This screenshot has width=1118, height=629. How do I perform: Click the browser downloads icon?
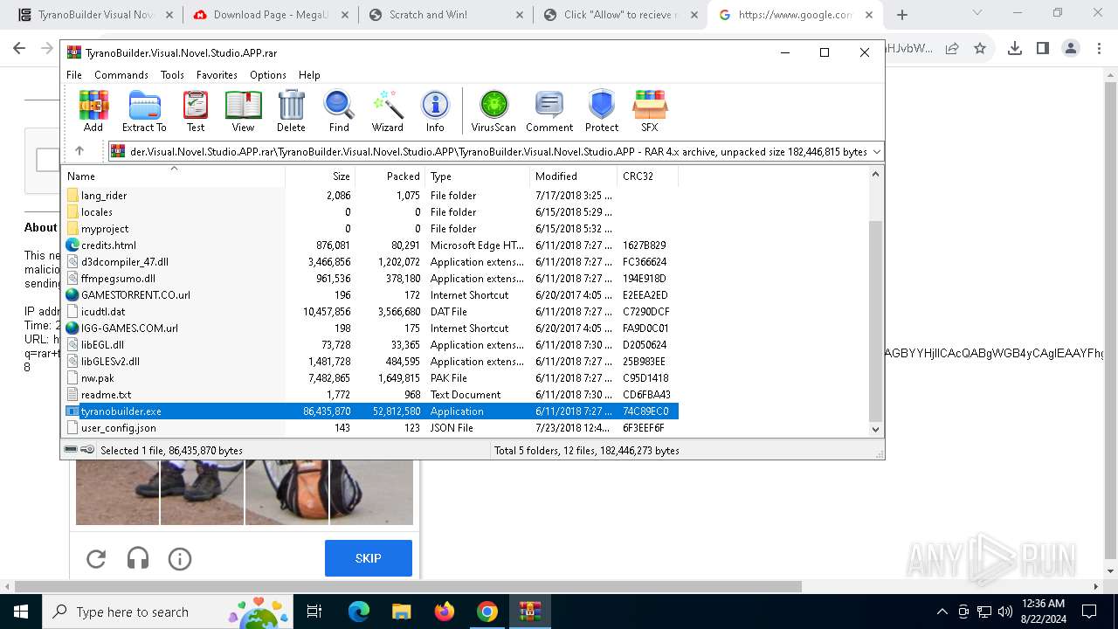pos(1015,49)
